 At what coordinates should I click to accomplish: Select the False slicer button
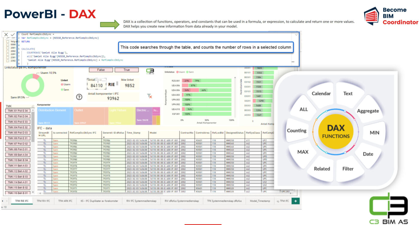pyautogui.click(x=101, y=70)
